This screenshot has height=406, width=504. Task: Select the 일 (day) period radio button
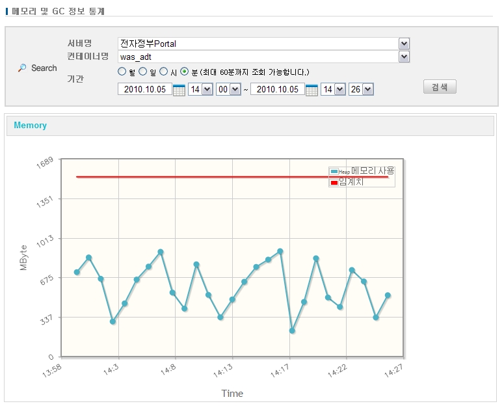tap(143, 72)
